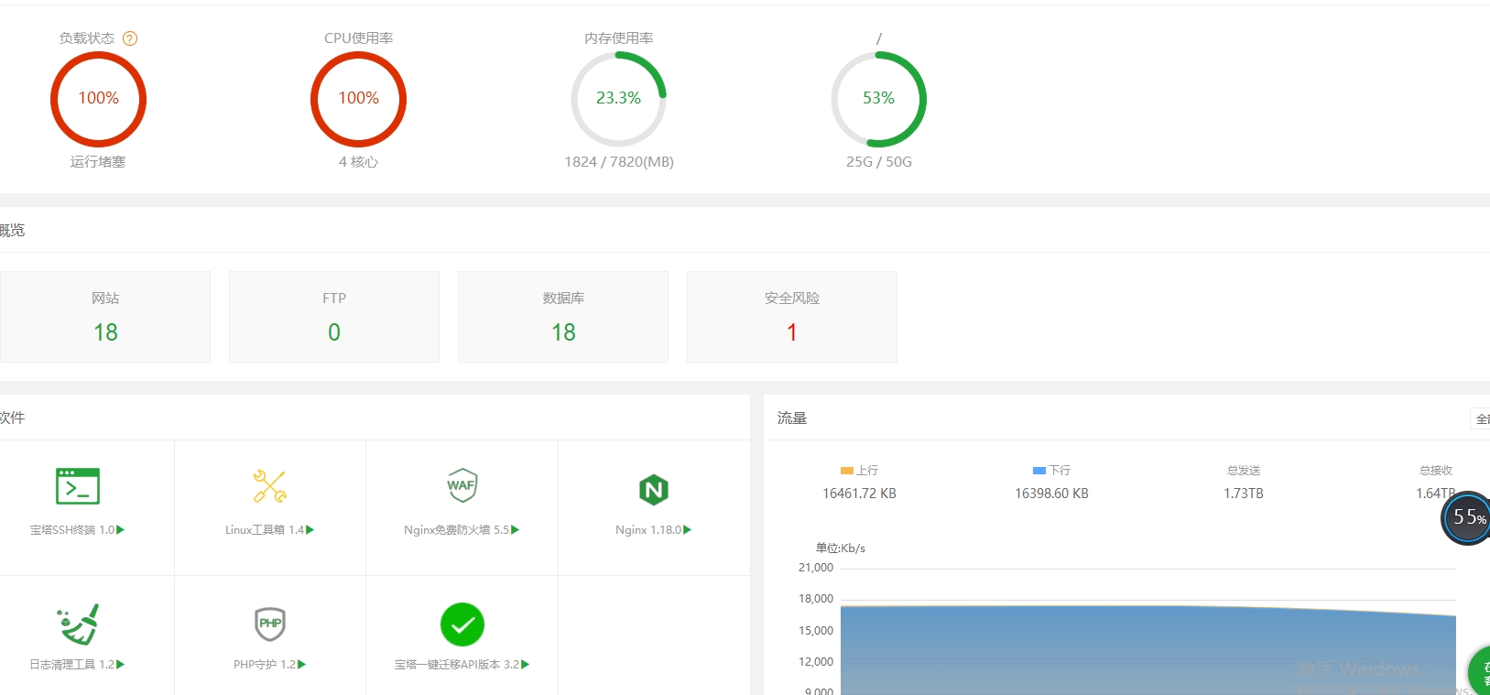Screen dimensions: 1490x695
Task: Click the 宝塔SSH终端 1.0 label
Action: pyautogui.click(x=72, y=530)
